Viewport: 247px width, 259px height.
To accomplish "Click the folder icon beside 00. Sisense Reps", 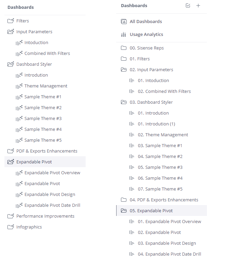I will coord(124,48).
